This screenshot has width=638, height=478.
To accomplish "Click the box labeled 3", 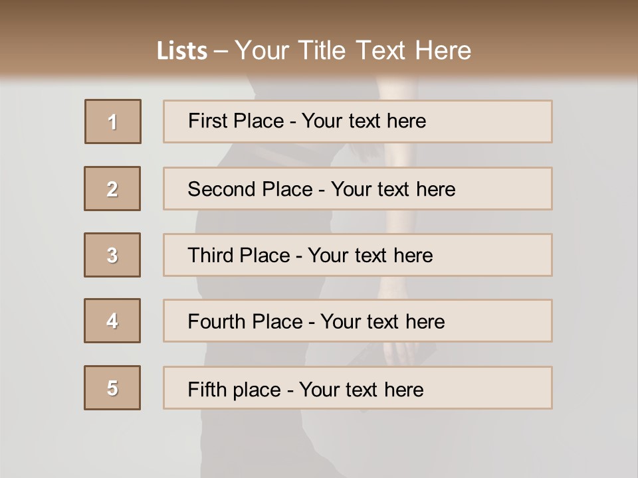I will point(112,255).
